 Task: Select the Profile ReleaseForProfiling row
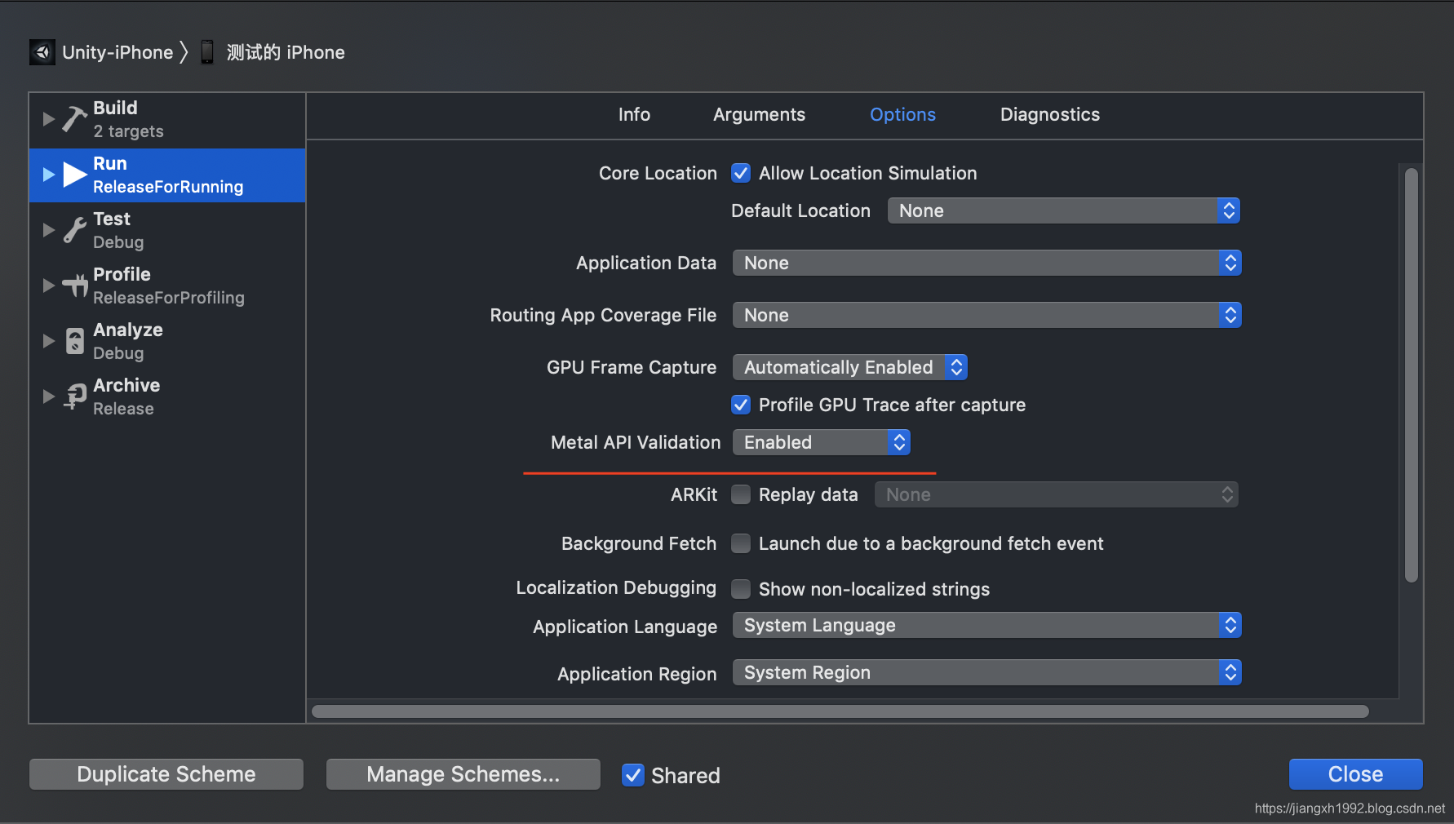167,286
